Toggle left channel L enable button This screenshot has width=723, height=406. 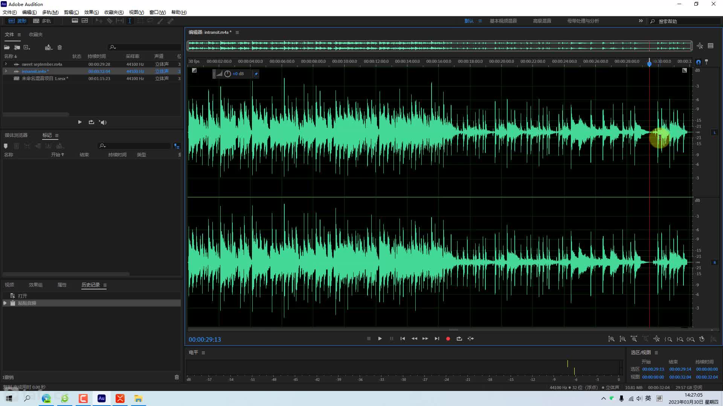(714, 132)
